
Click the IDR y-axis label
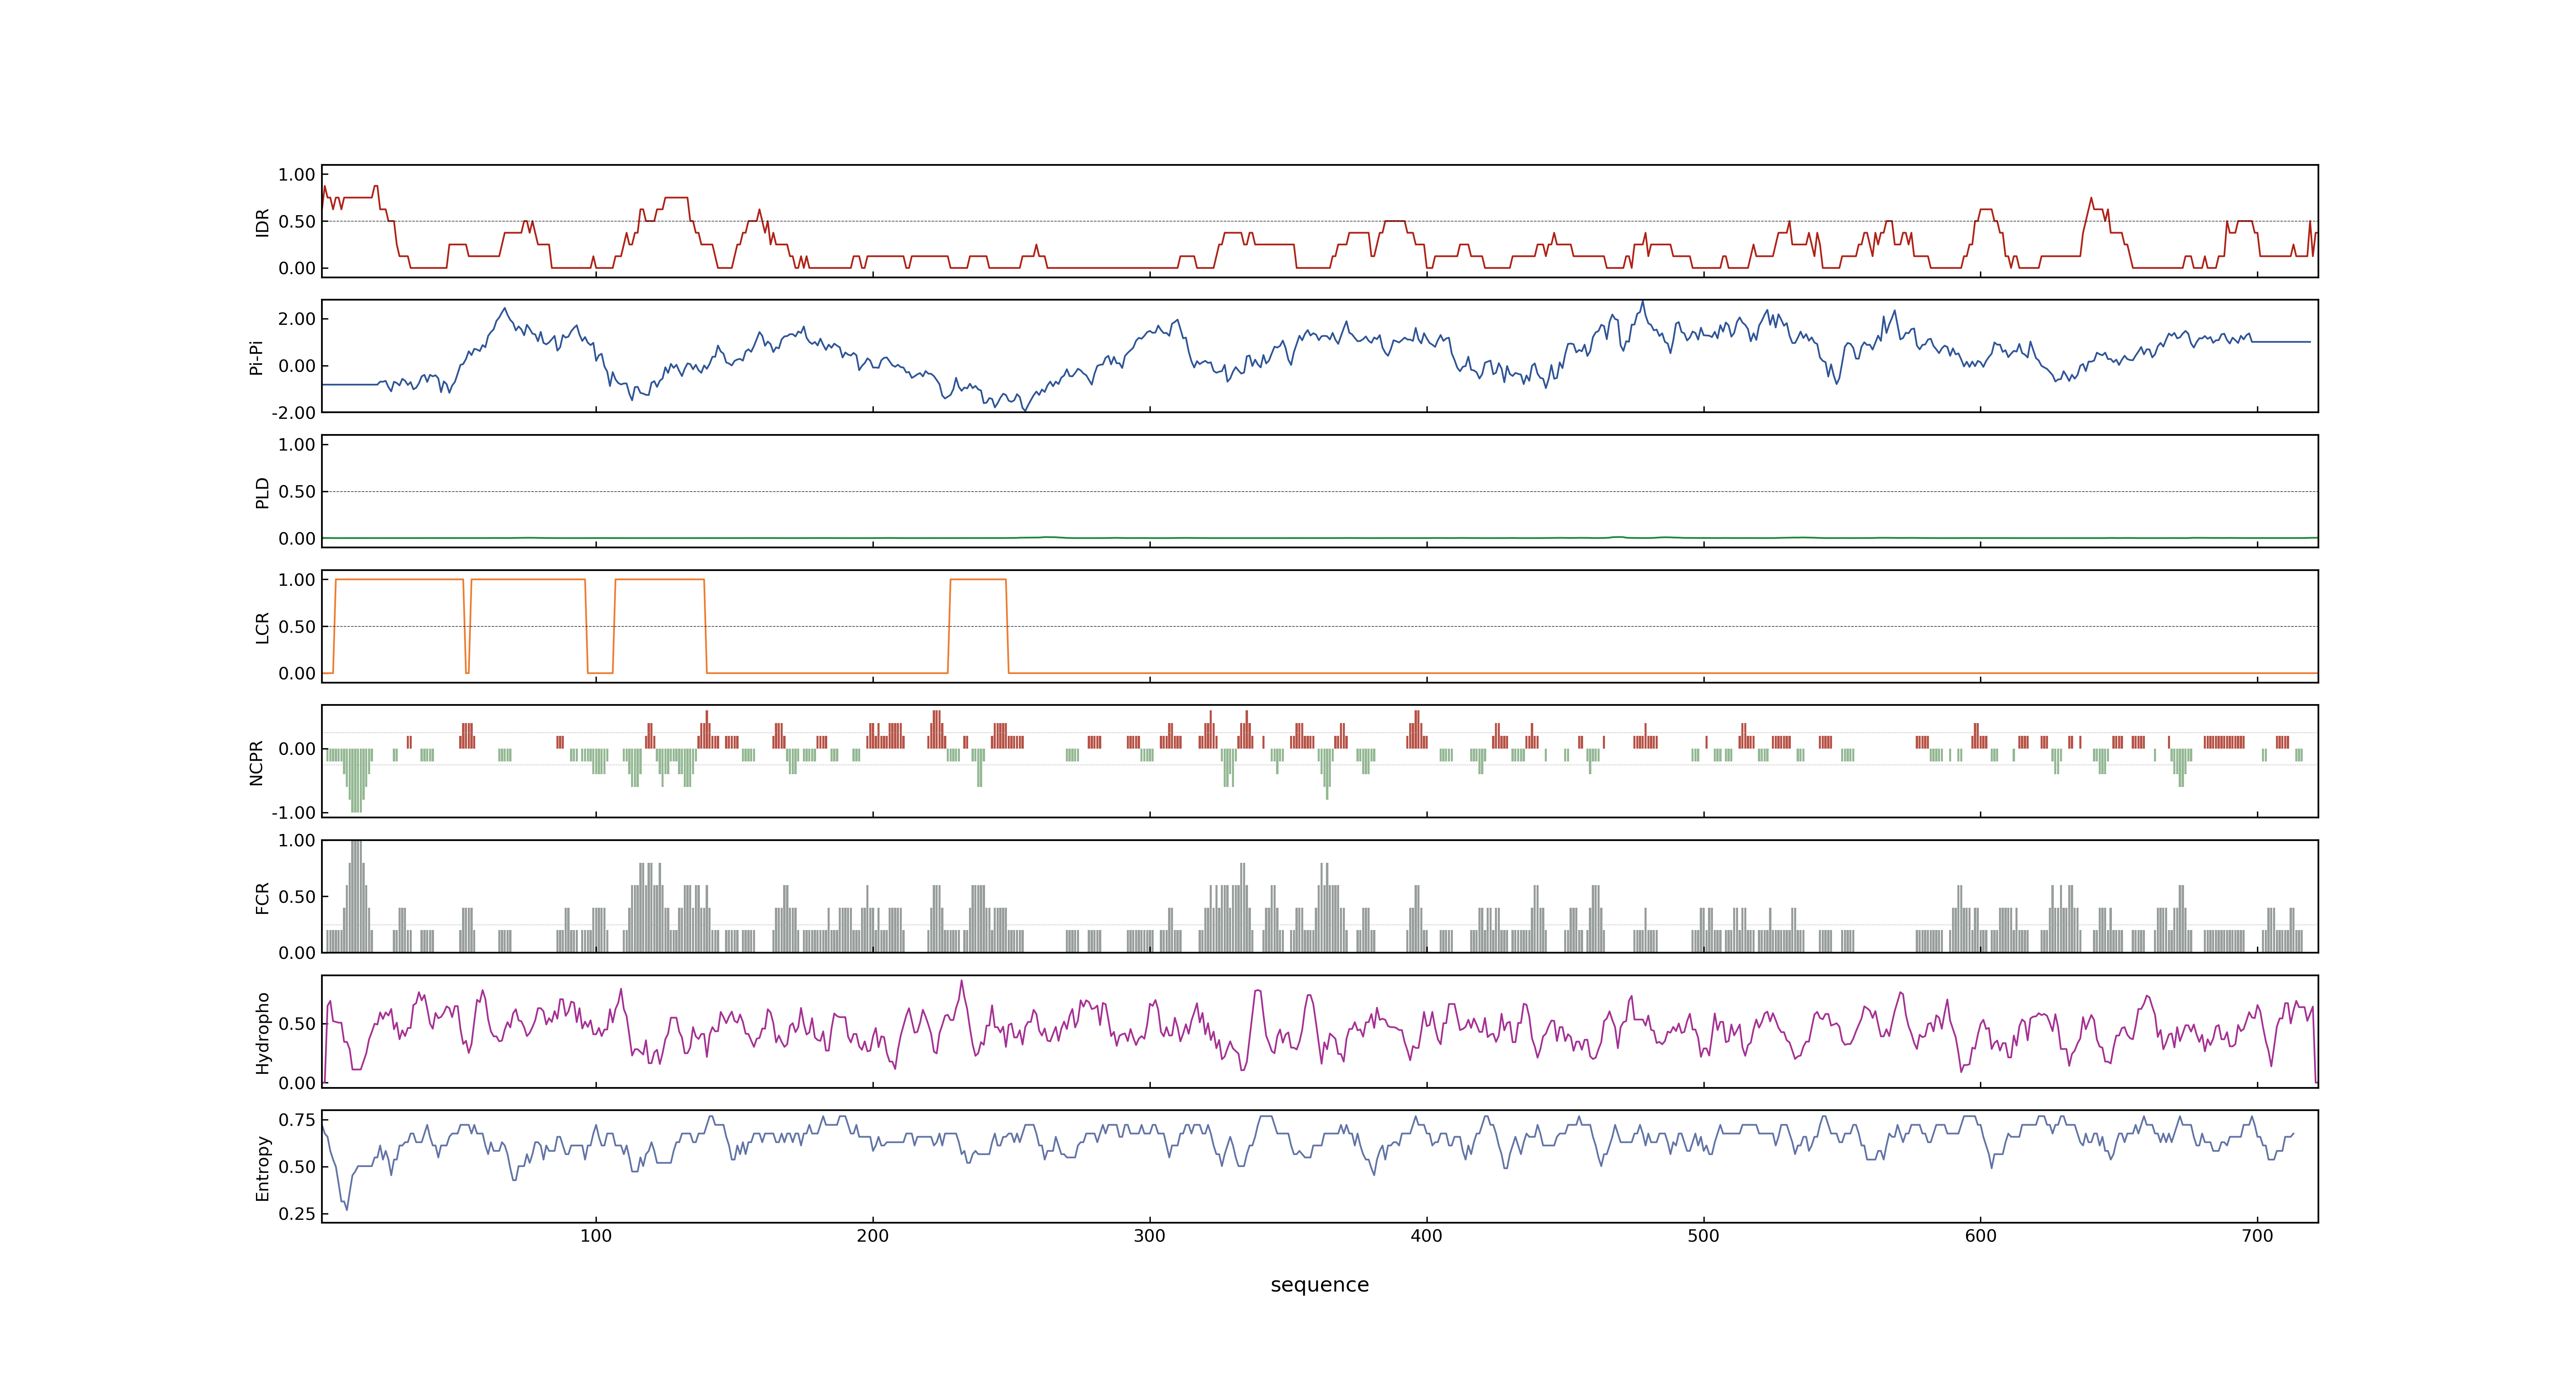click(x=263, y=222)
